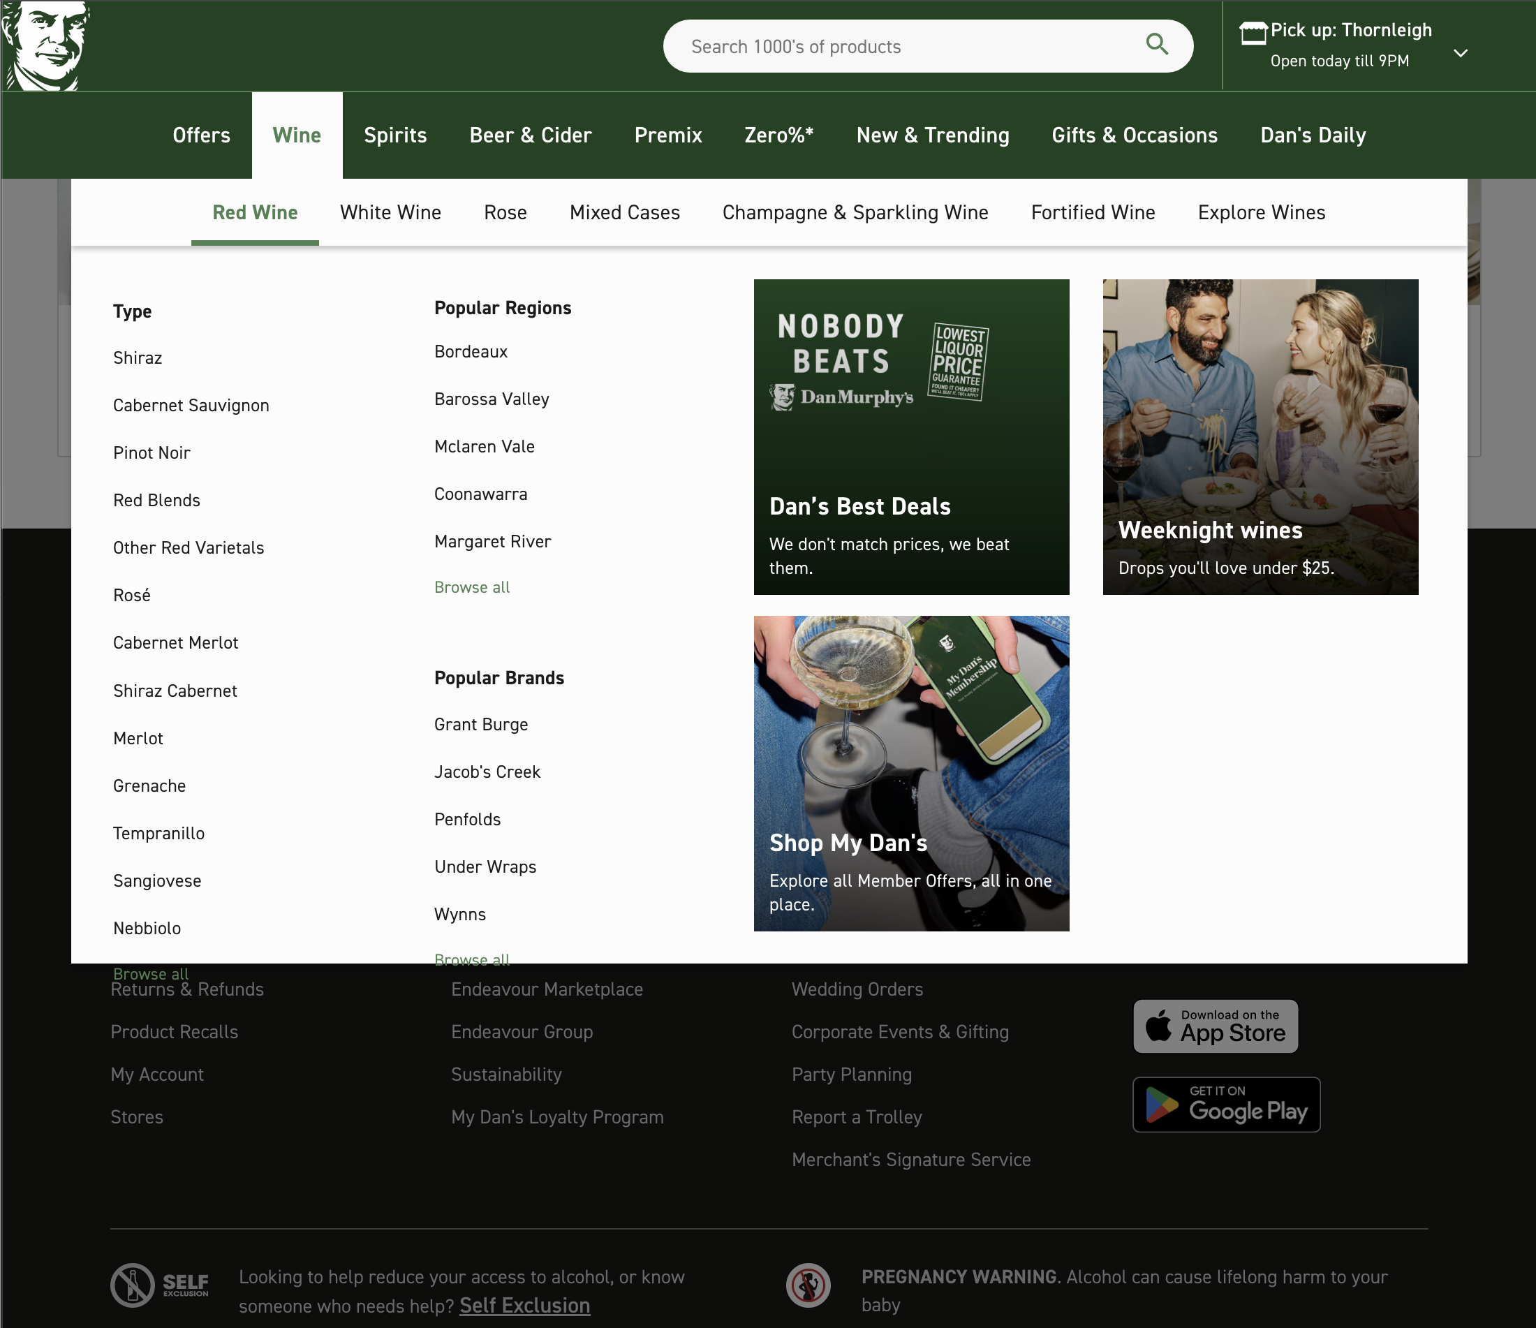This screenshot has width=1536, height=1328.
Task: Open the Shiraz wine category
Action: tap(137, 357)
